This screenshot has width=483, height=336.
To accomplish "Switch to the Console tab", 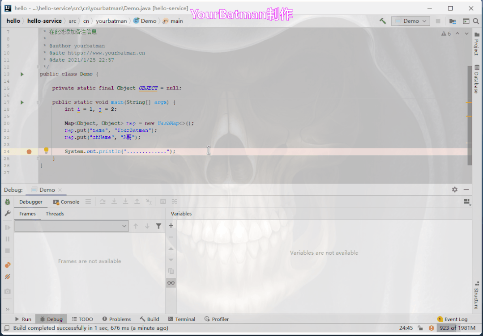I will pos(66,202).
